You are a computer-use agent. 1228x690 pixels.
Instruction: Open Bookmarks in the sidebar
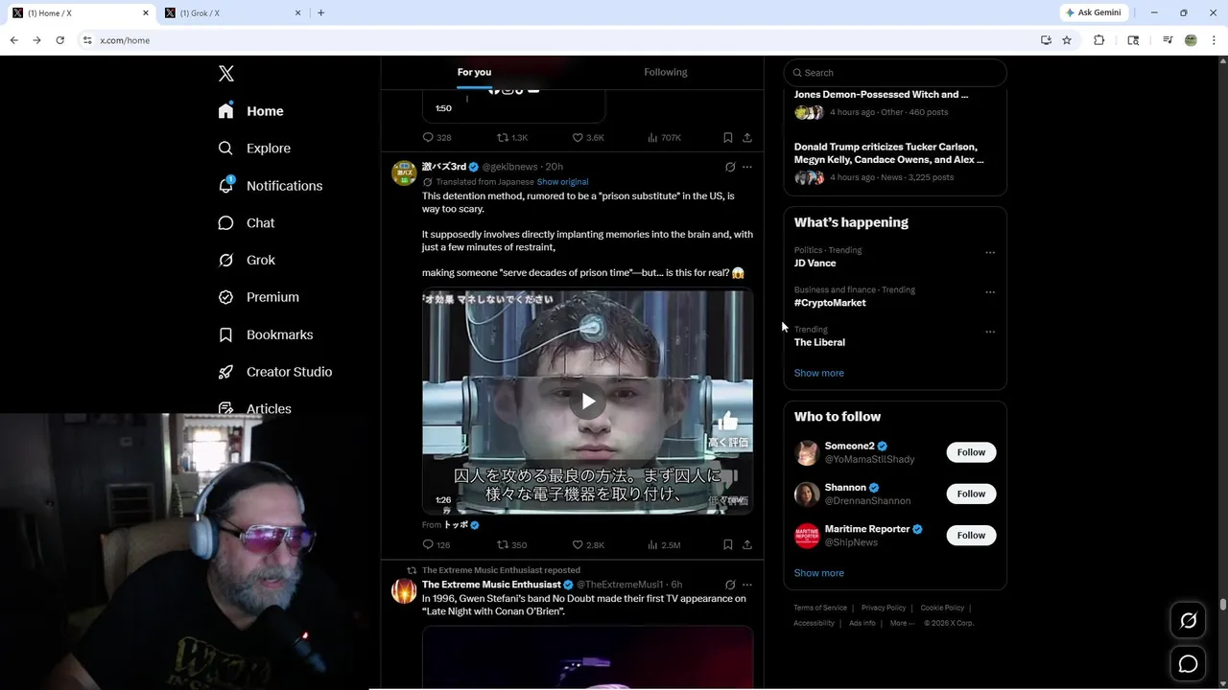(x=266, y=334)
